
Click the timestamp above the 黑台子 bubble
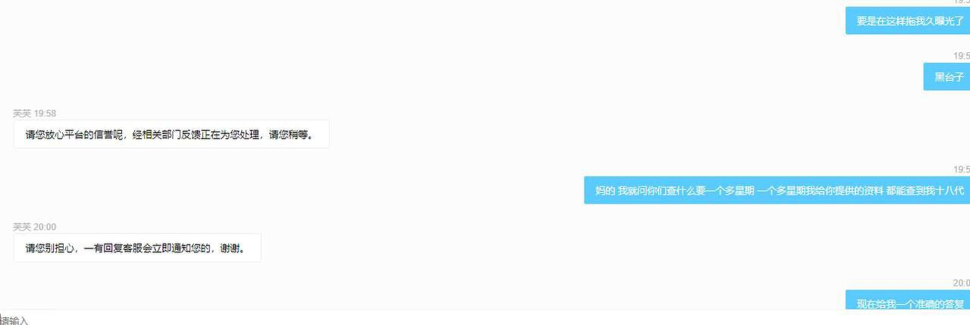(962, 56)
